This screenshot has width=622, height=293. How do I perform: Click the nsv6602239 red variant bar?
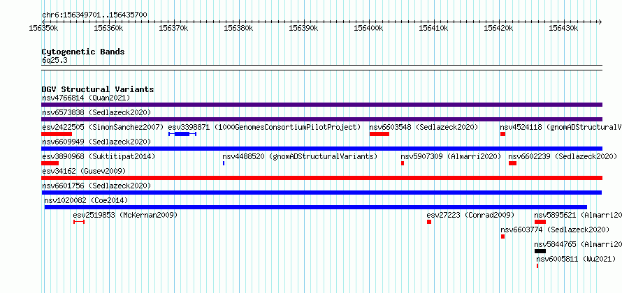click(x=512, y=163)
